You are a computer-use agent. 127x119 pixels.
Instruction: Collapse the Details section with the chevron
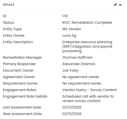pos(120,5)
